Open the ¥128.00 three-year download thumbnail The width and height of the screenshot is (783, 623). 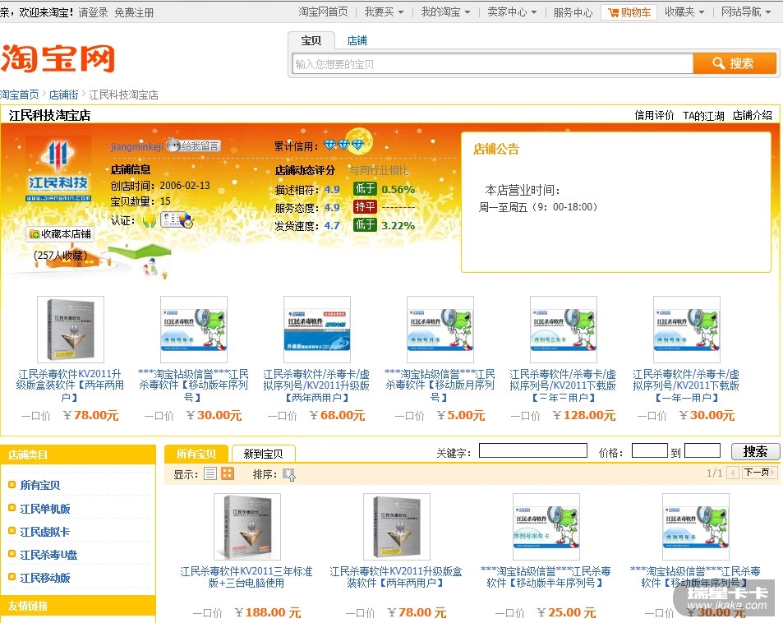(564, 330)
